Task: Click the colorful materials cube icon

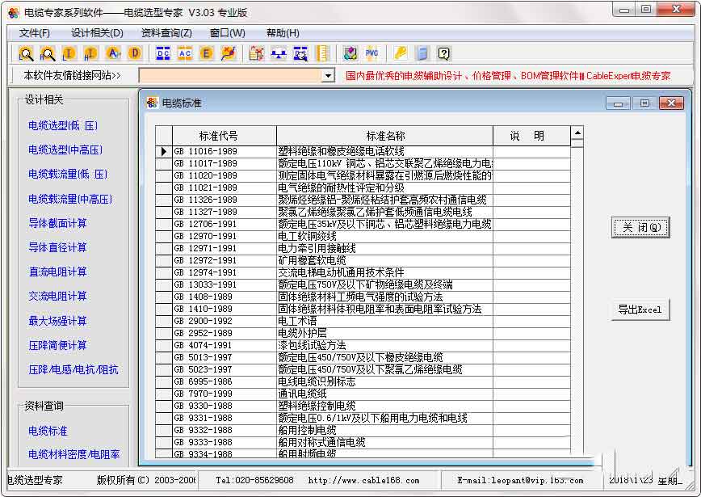Action: click(x=350, y=53)
